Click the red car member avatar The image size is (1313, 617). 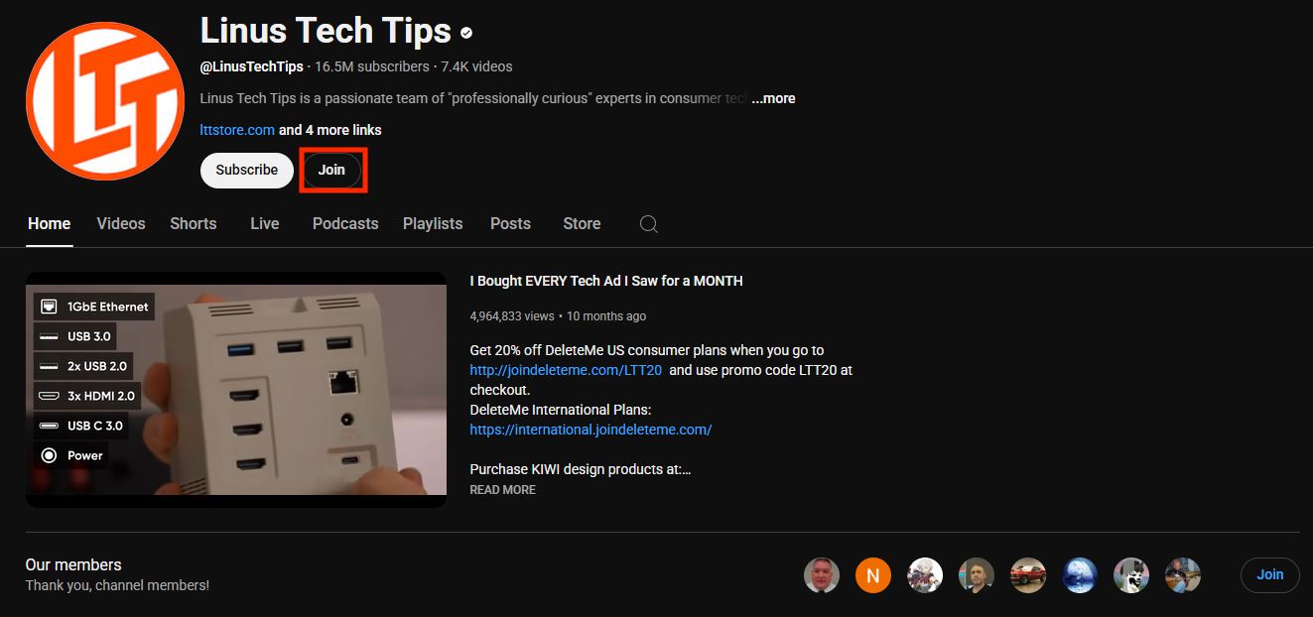tap(1027, 574)
